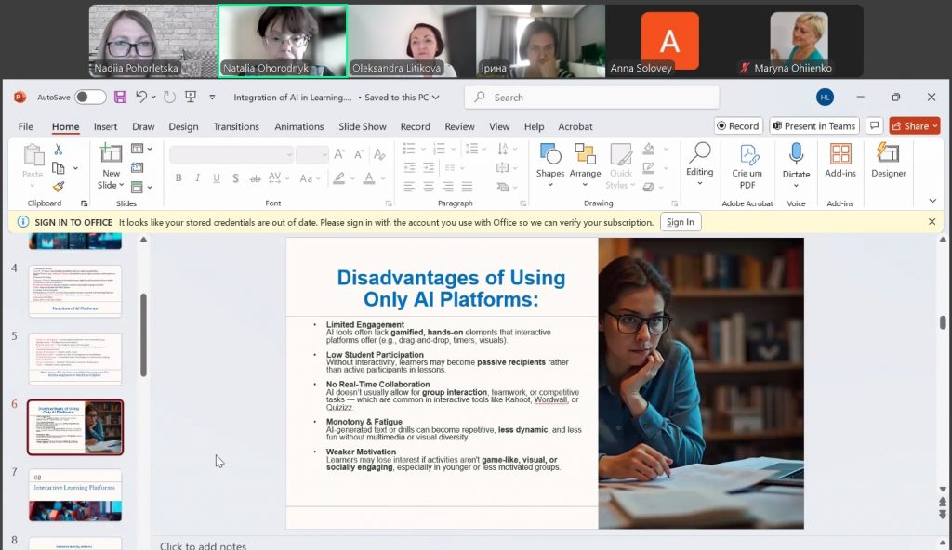Open the Slide Show tab

[x=363, y=126]
